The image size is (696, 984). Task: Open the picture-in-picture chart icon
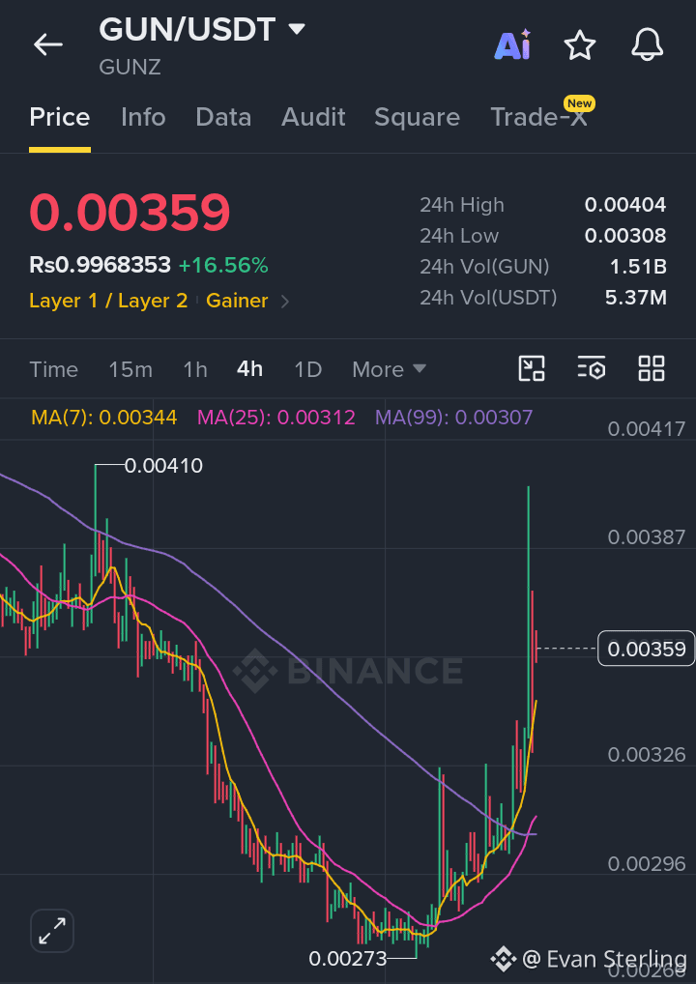pos(532,368)
